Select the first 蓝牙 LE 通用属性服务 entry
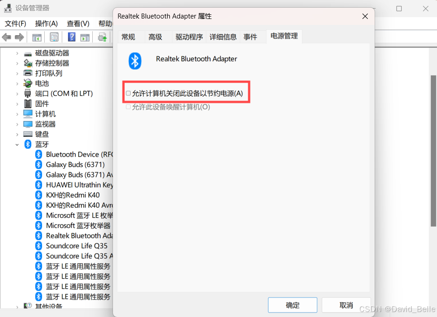 (x=78, y=266)
